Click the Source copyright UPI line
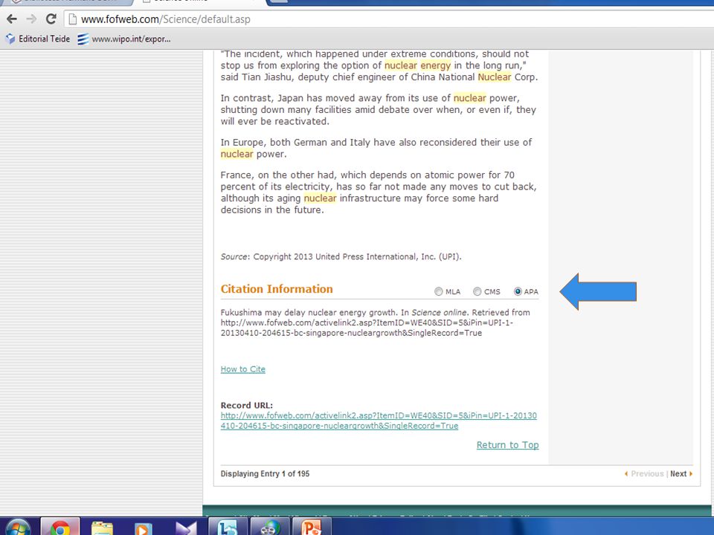714x535 pixels. 341,256
